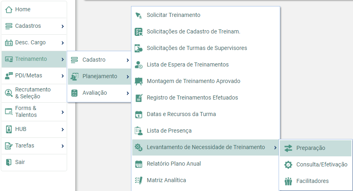Open the Tarefas sidebar item
This screenshot has width=353, height=191.
point(34,145)
